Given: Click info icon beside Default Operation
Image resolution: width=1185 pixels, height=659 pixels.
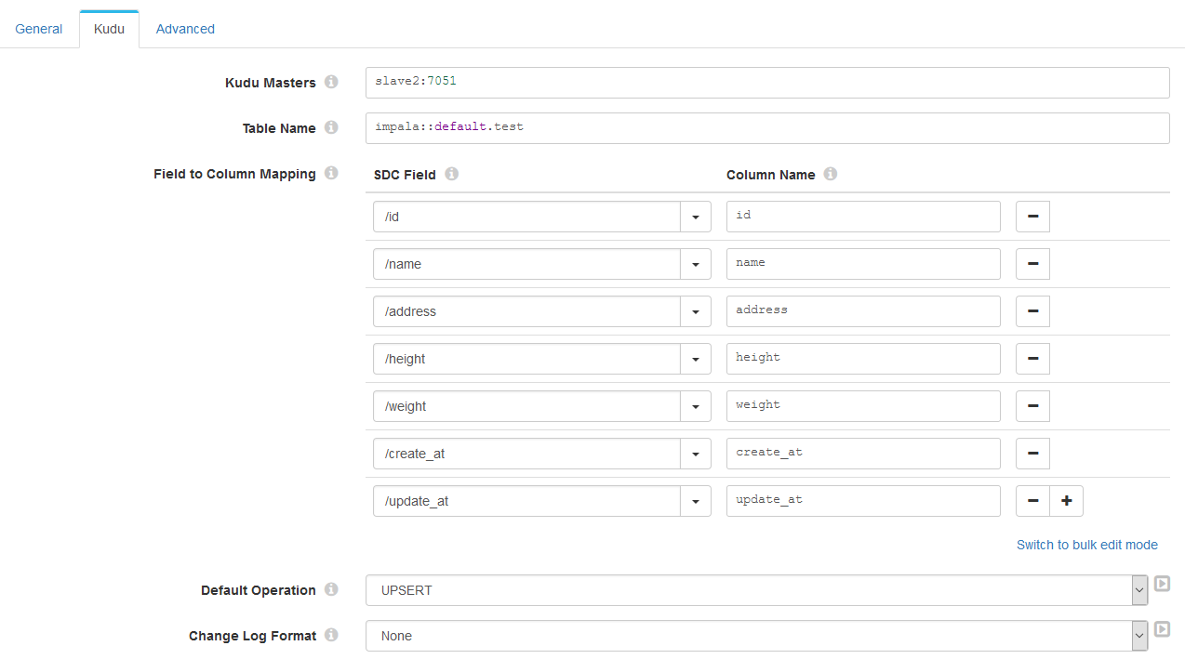Looking at the screenshot, I should coord(331,590).
